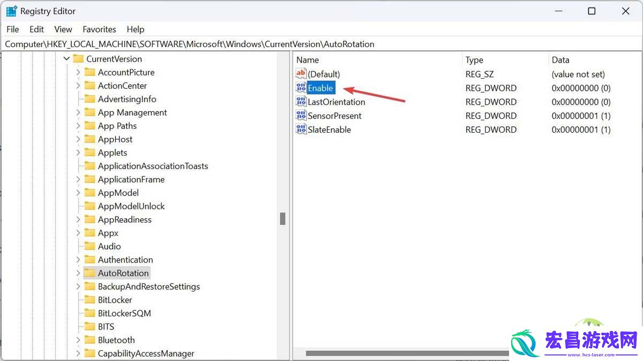
Task: Click the ApplicationFrame folder icon
Action: (89, 179)
